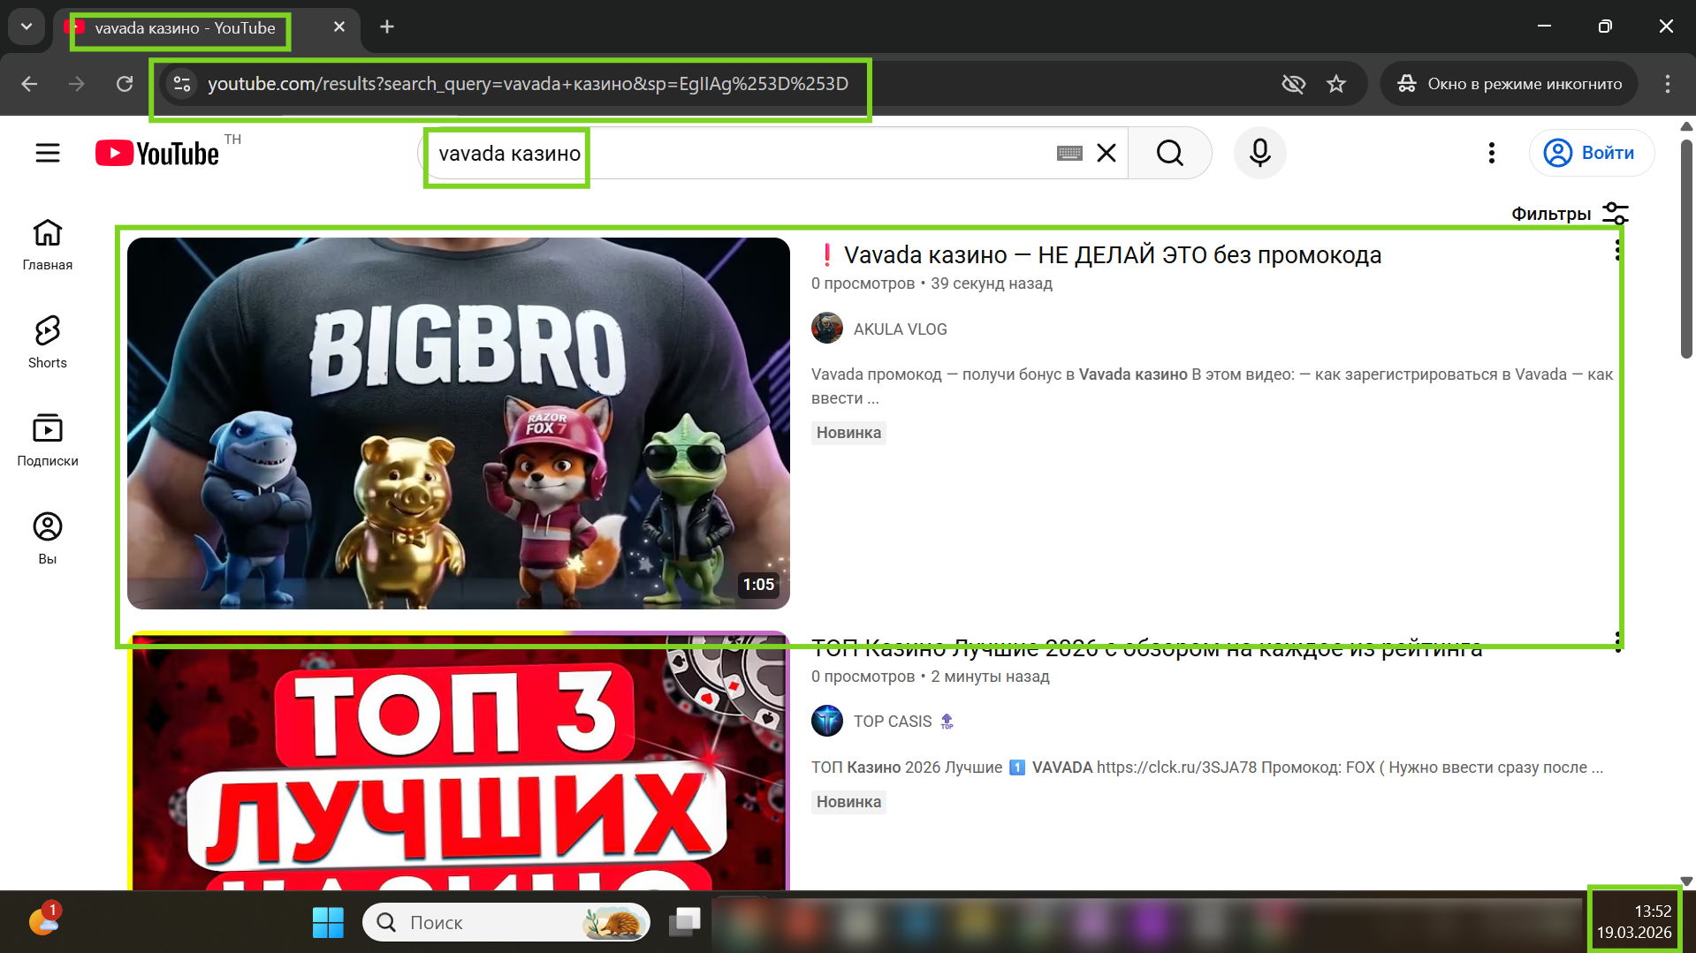Image resolution: width=1696 pixels, height=953 pixels.
Task: Bookmark this page with star icon
Action: point(1335,84)
